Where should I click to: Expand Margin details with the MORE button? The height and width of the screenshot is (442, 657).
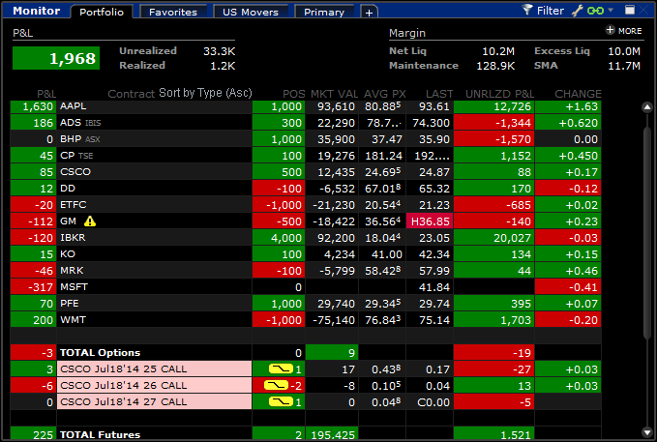click(x=623, y=31)
